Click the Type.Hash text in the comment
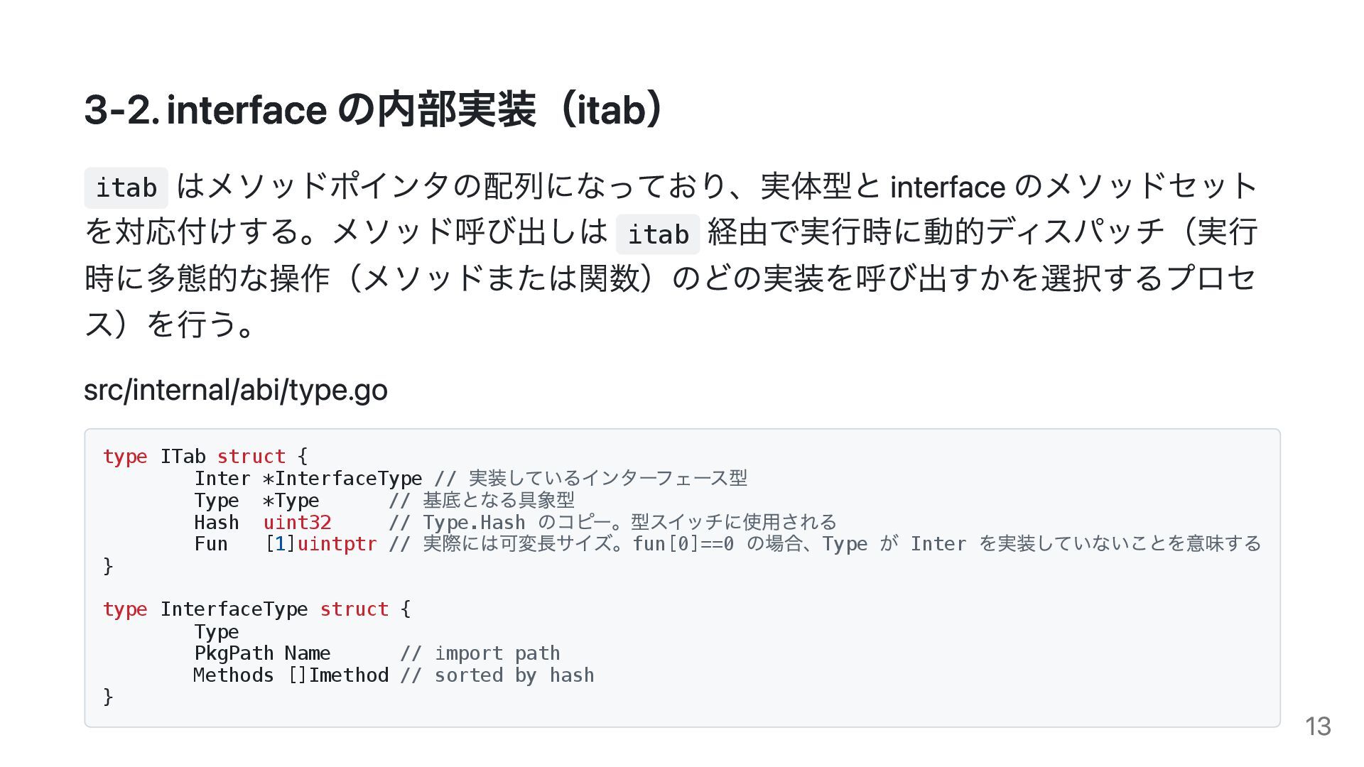 coord(474,523)
